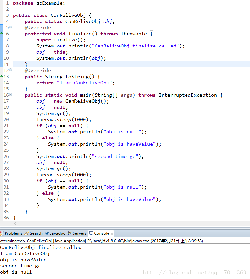Collapse the toString method fold at line 12
Viewport: 250px width, 279px height.
click(x=11, y=70)
